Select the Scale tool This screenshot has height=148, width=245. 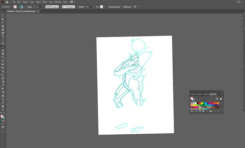pyautogui.click(x=3, y=61)
